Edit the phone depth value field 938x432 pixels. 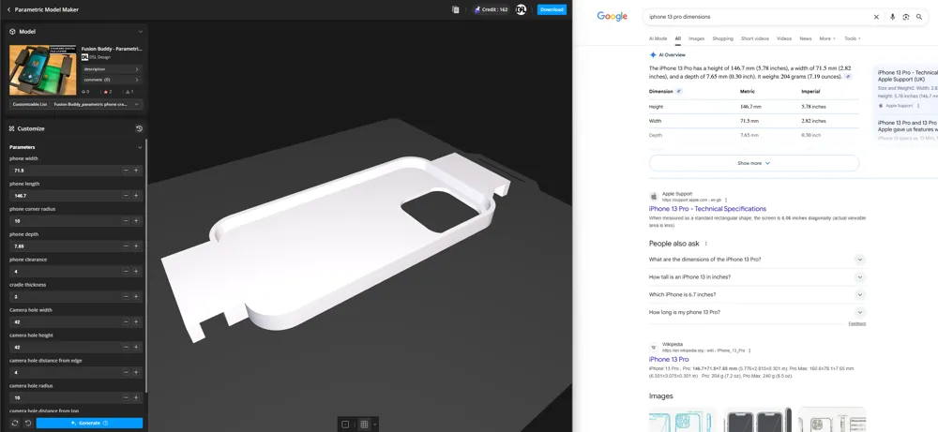[x=65, y=246]
